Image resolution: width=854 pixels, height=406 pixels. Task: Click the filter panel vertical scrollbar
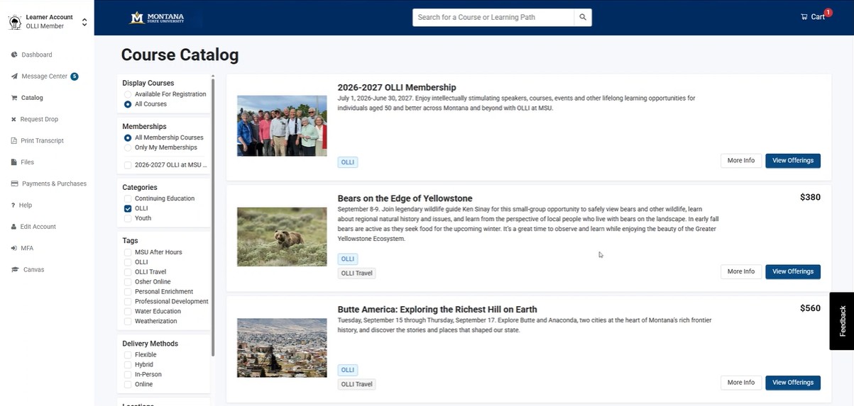213,216
